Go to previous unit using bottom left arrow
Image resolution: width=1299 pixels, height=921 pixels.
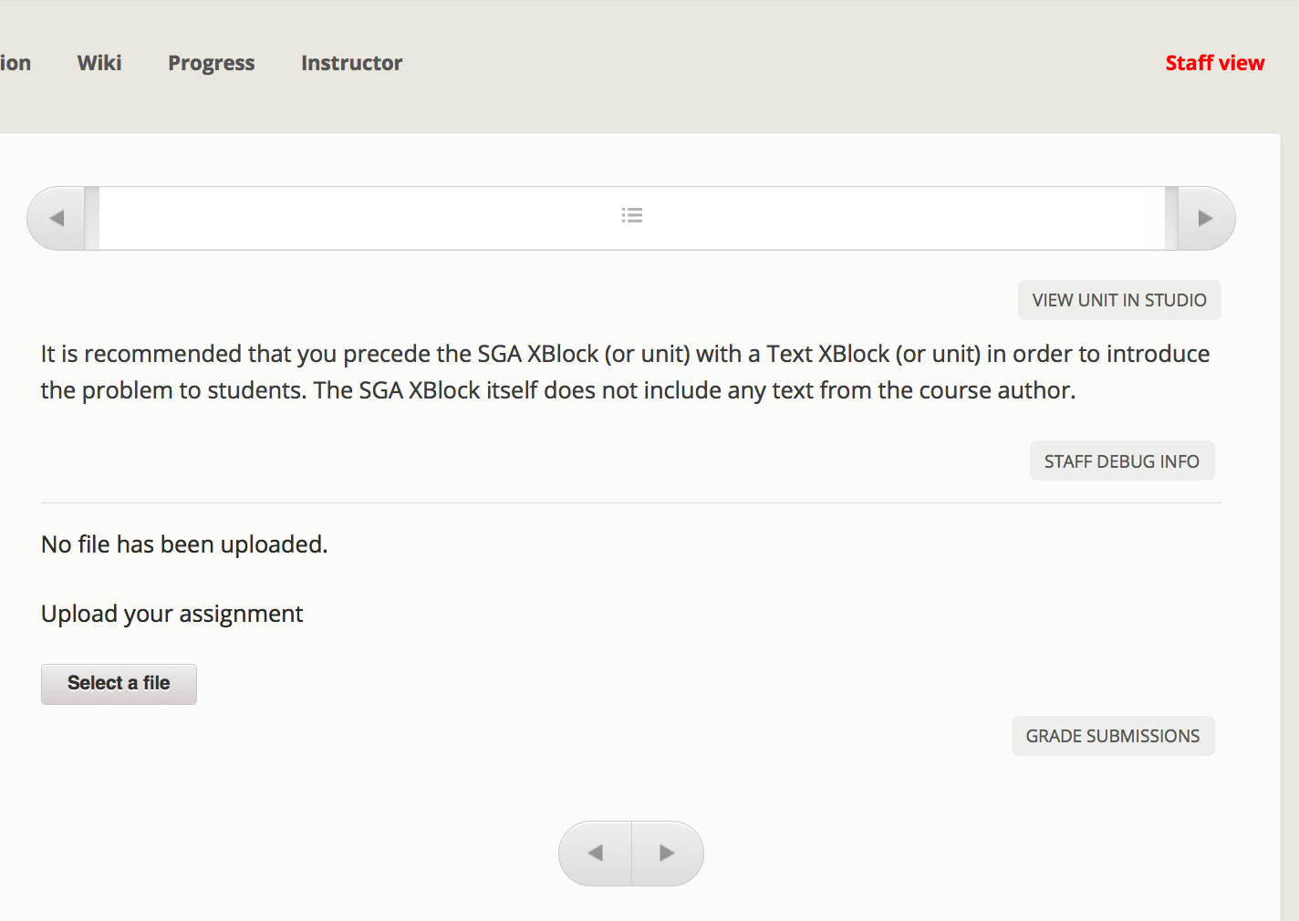tap(596, 854)
